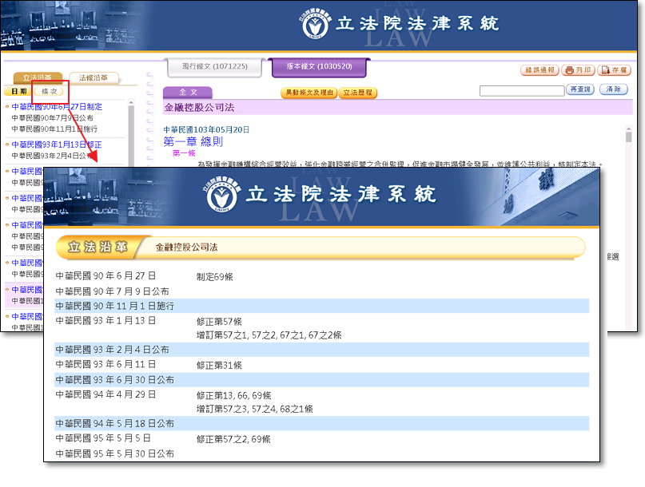
Task: Click the main content vertical scrollbar
Action: (629, 144)
